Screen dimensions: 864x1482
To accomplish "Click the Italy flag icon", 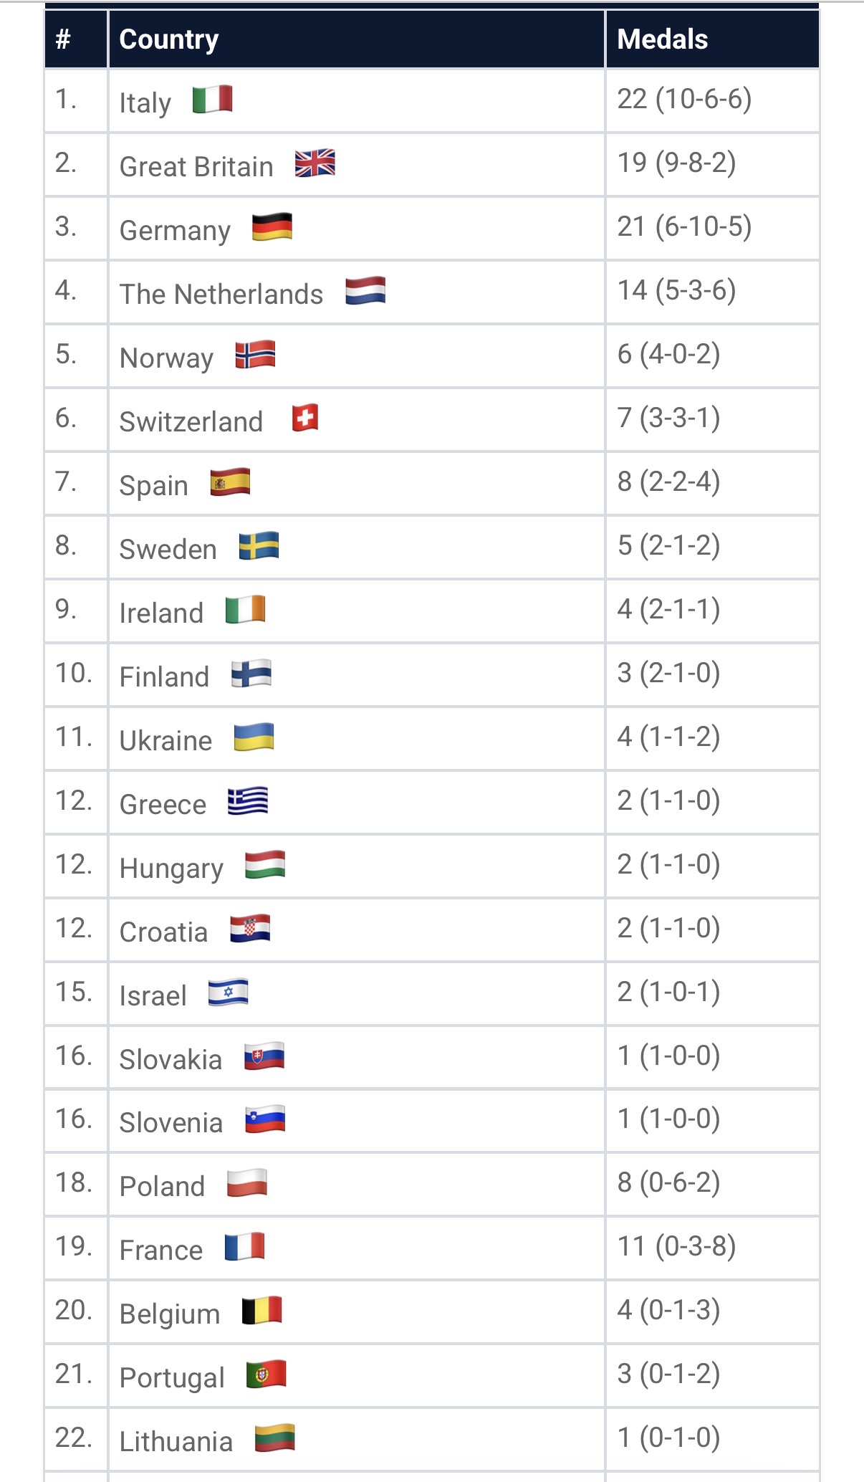I will click(x=213, y=100).
